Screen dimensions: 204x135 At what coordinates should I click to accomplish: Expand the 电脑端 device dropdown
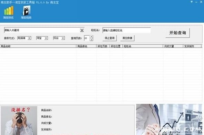pos(29,38)
